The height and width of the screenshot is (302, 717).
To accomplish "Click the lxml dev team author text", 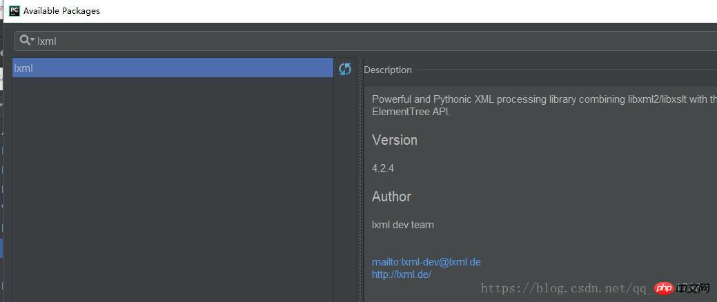I will click(x=403, y=225).
